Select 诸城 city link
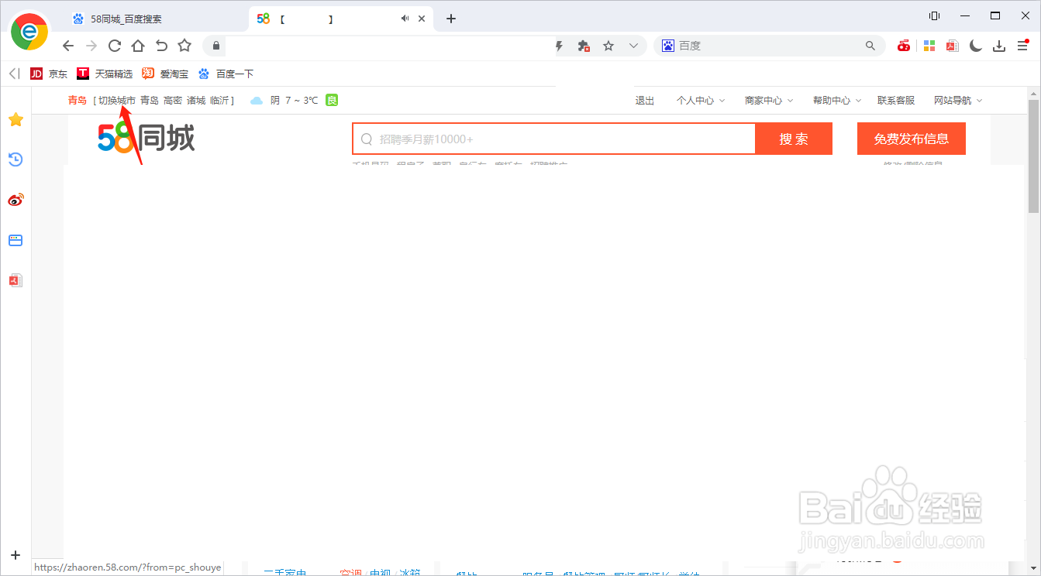Screen dimensions: 1041x576 click(196, 101)
